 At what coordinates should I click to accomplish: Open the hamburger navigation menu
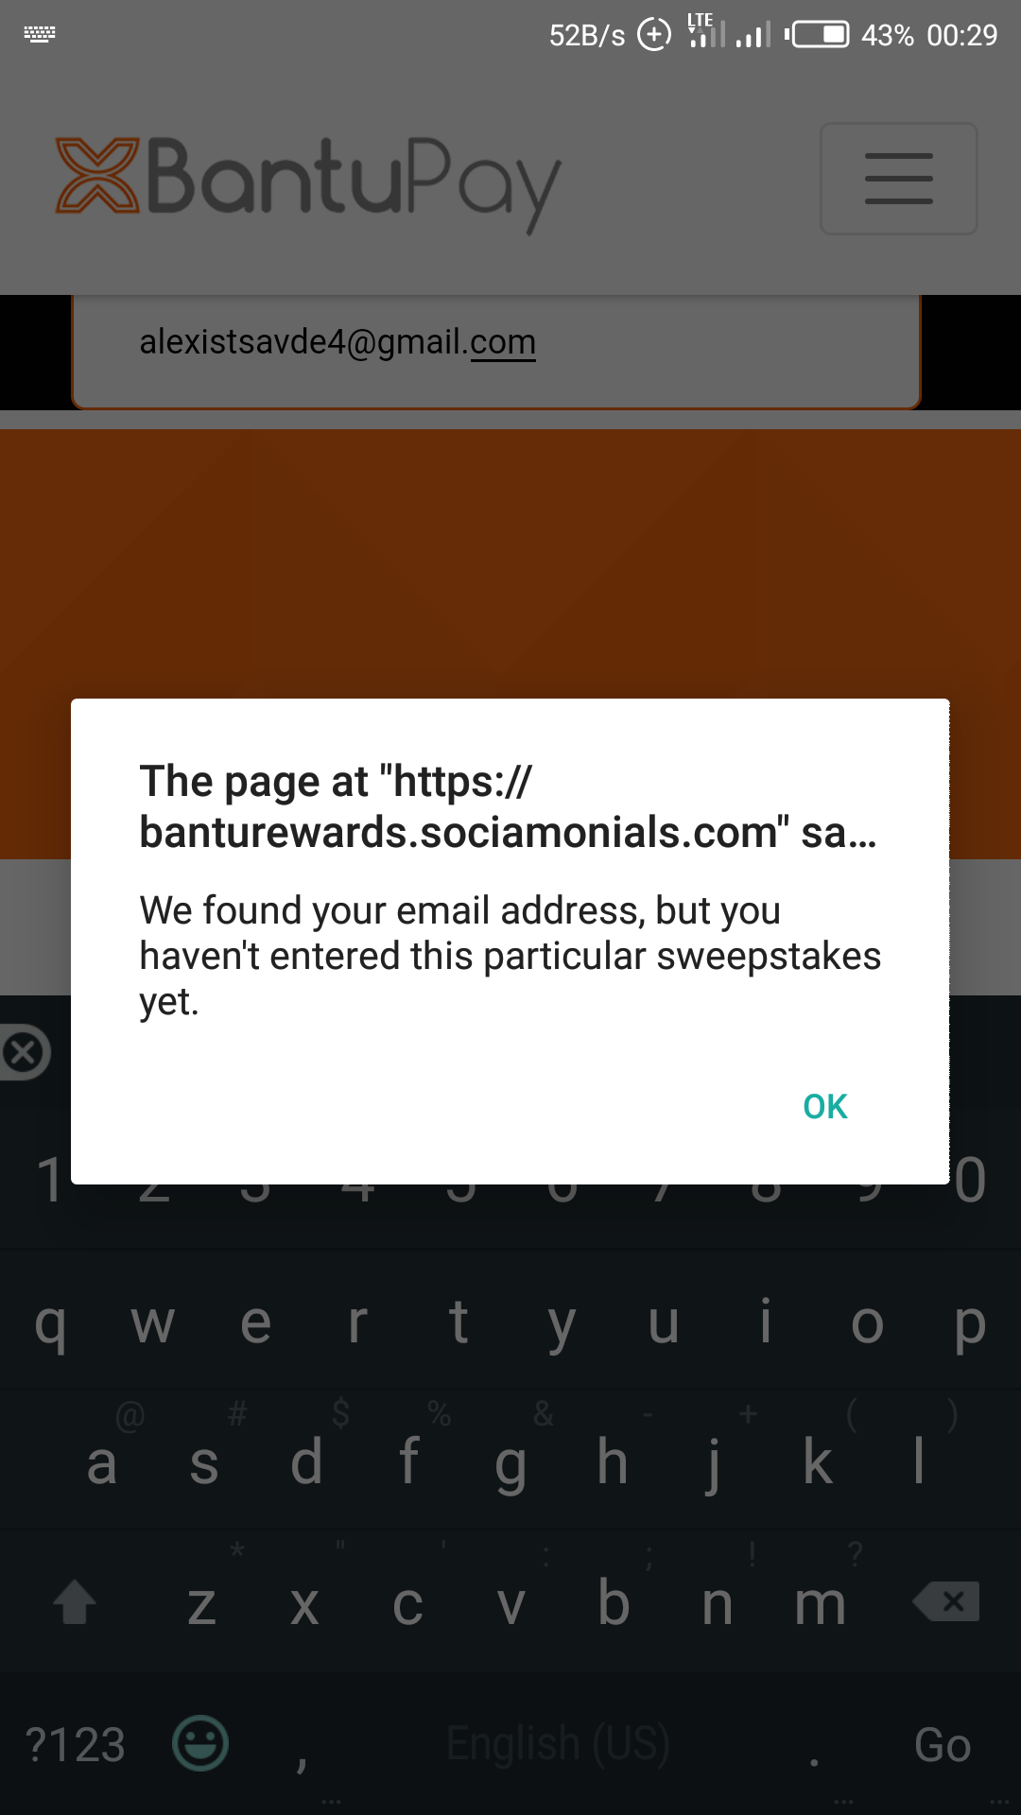point(898,179)
